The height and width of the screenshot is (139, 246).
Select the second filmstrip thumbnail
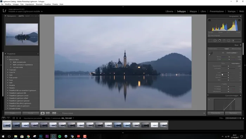pyautogui.click(x=16, y=125)
